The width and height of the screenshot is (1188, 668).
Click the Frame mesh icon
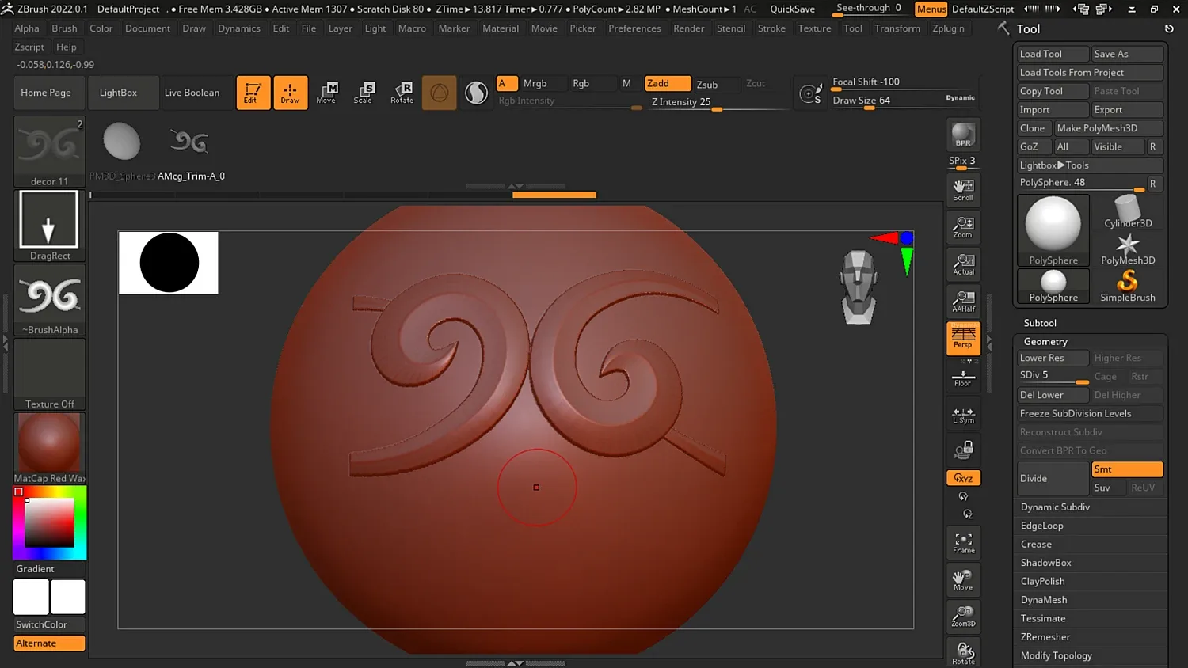pyautogui.click(x=963, y=543)
